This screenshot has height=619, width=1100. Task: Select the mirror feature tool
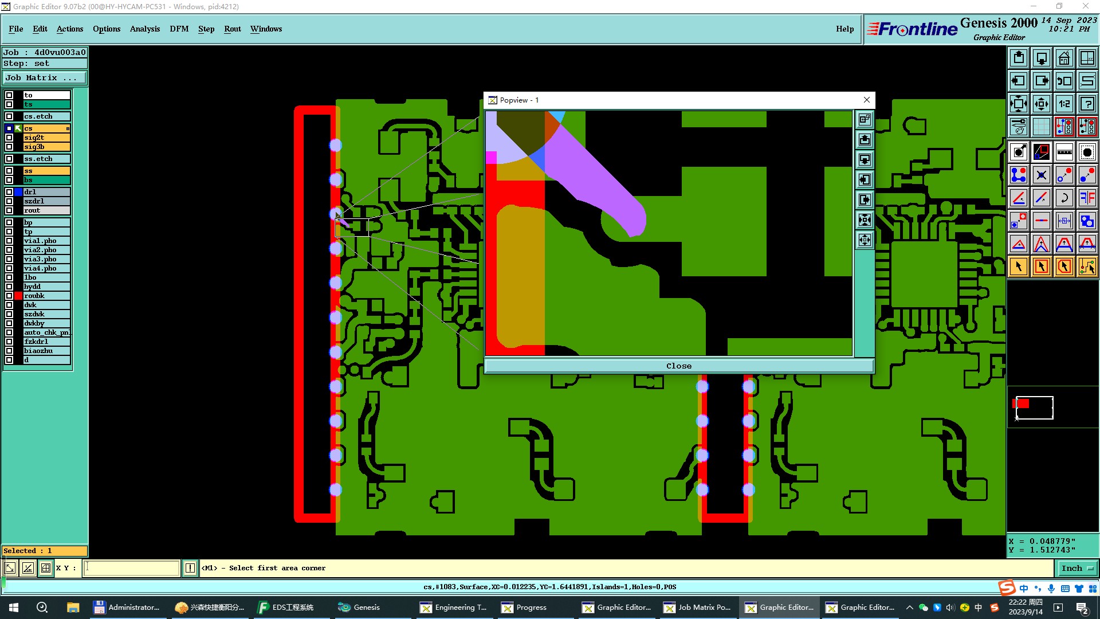(1087, 198)
